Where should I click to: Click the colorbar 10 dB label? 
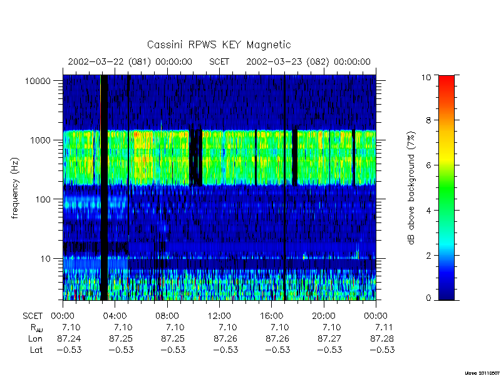pos(426,77)
